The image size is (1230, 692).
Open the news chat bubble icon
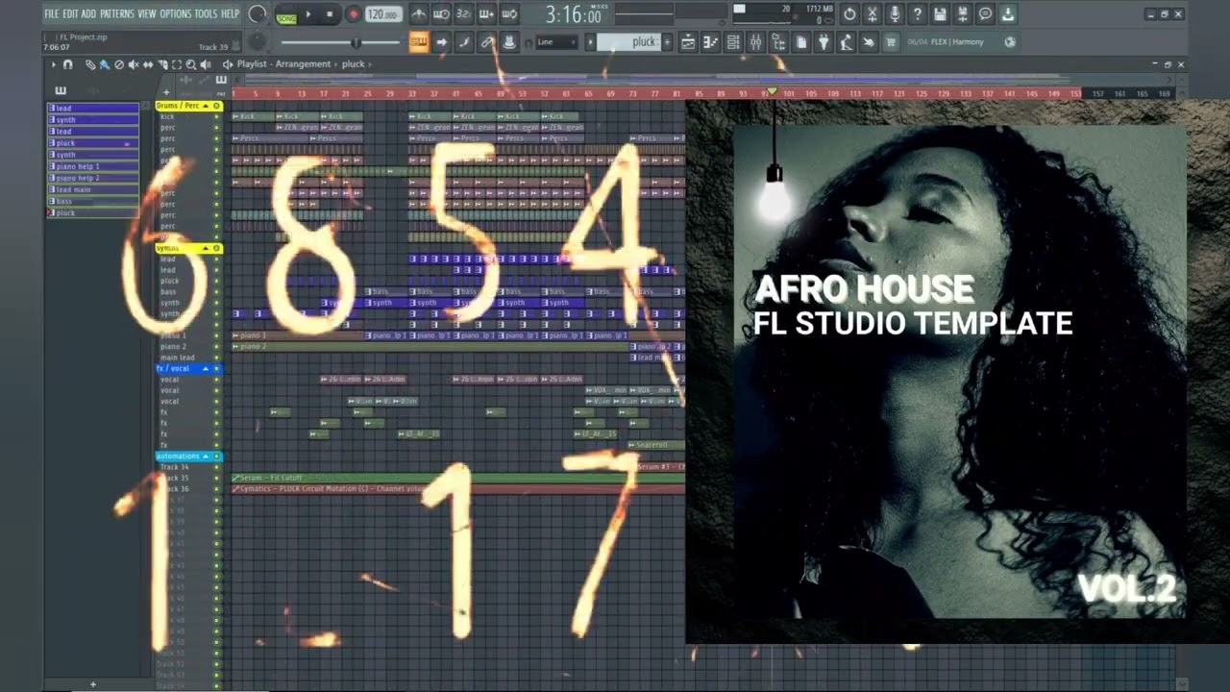point(985,14)
